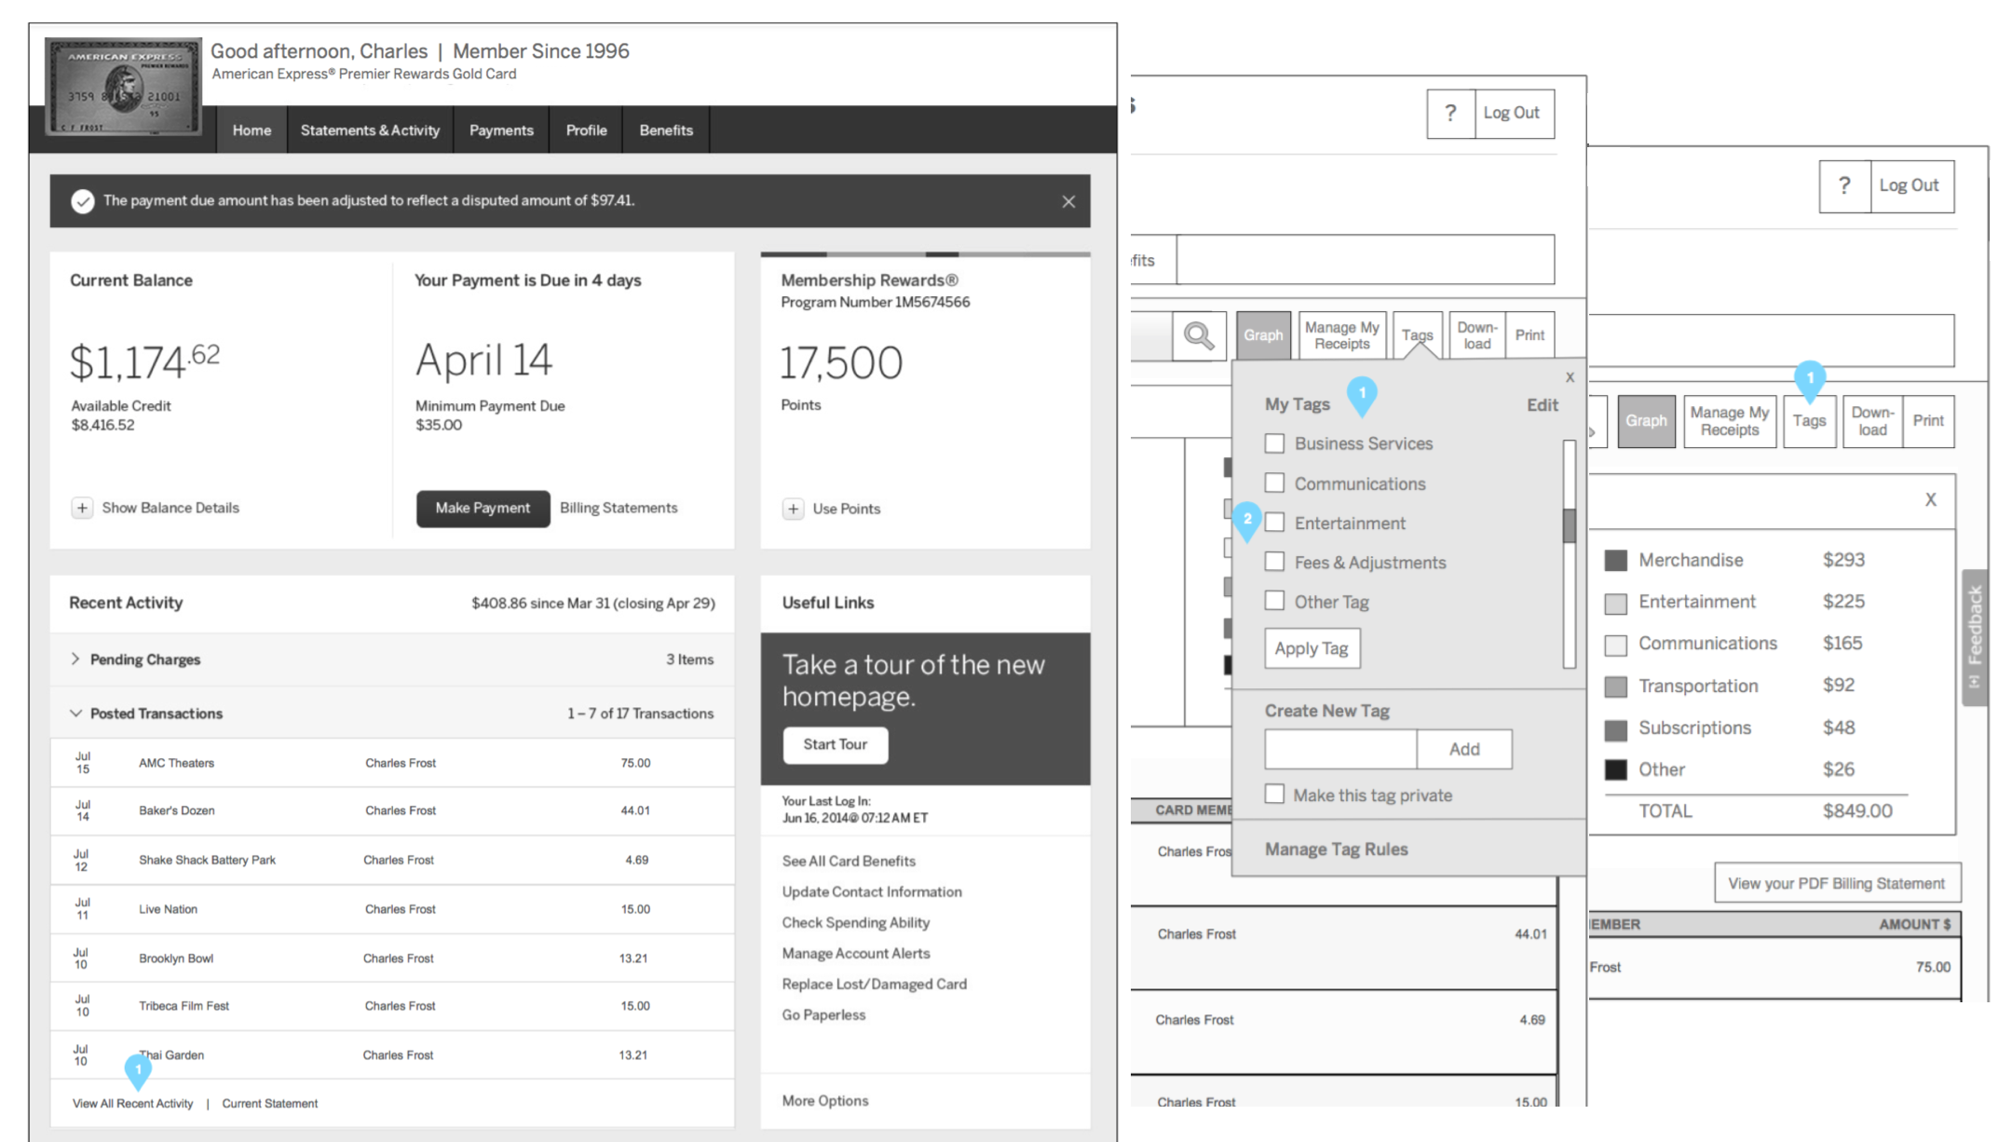Select the Other Tag checkbox

(1274, 601)
